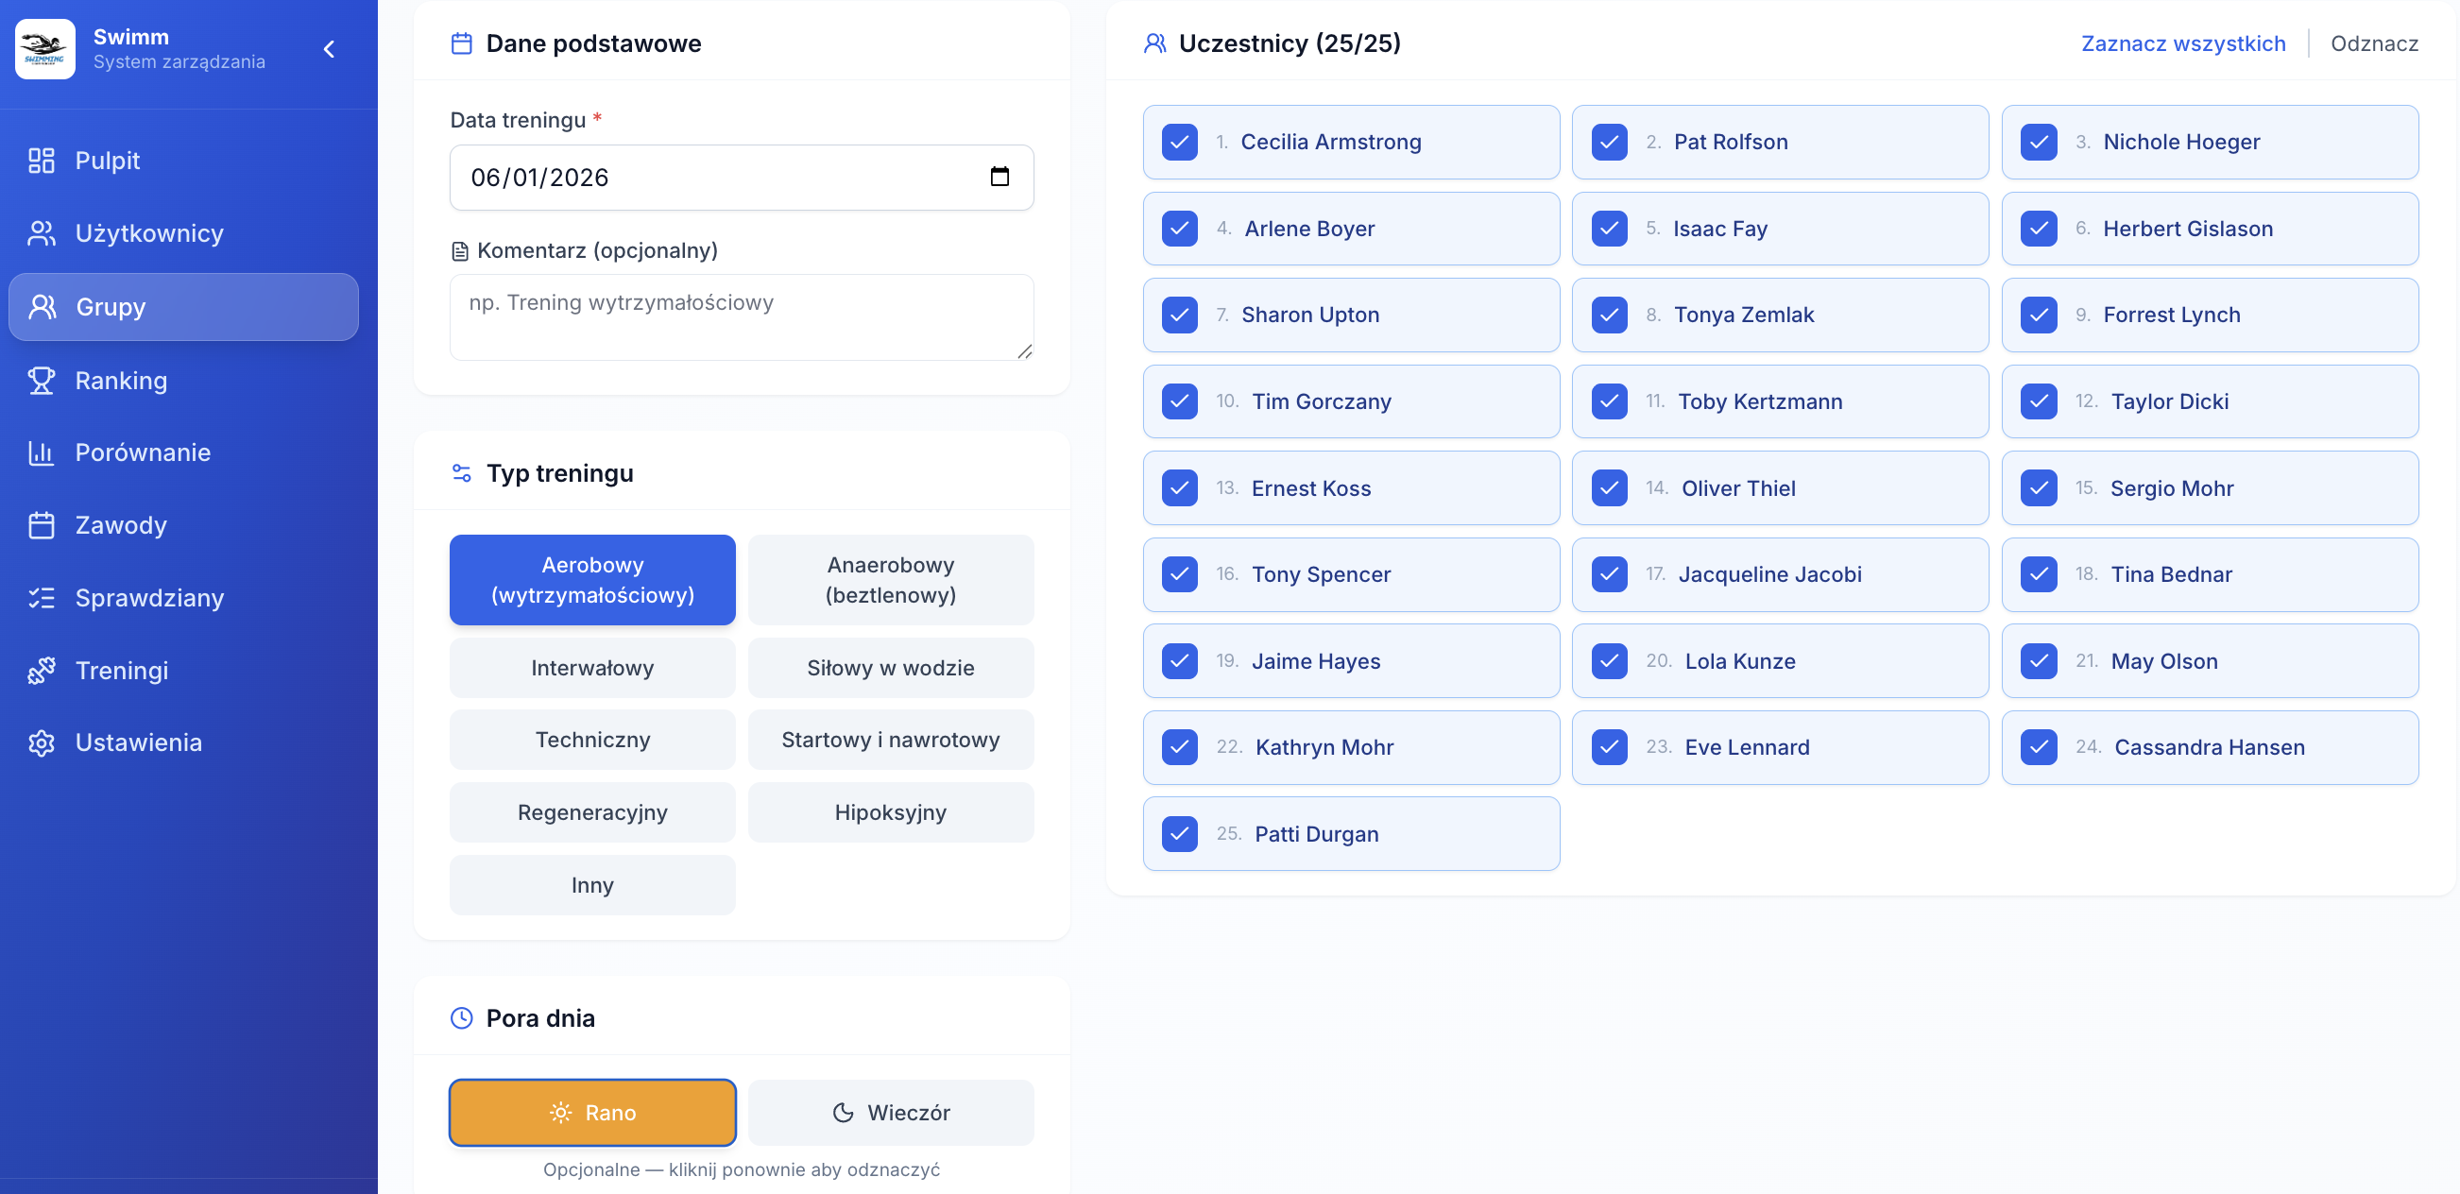Click the Odznacz link
Screen dimensions: 2460x1194
2373,44
